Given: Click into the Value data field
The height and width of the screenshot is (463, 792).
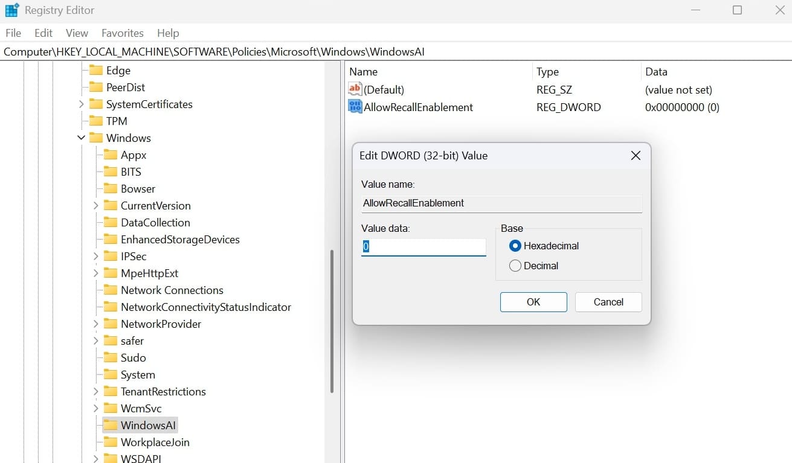Looking at the screenshot, I should (423, 246).
